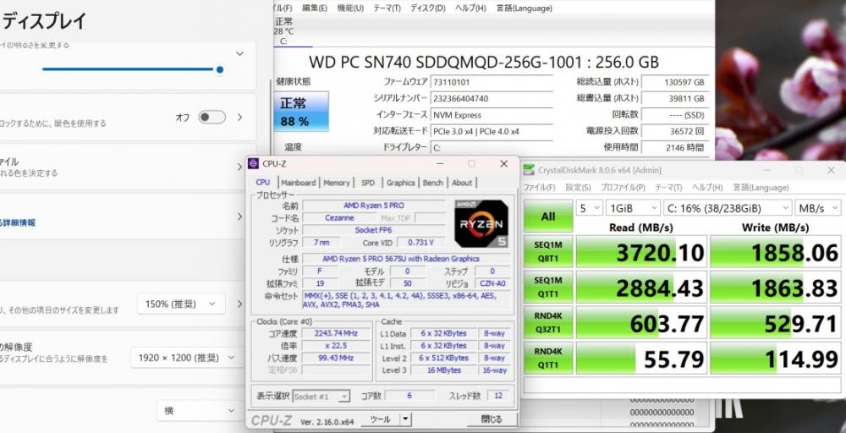Open the test count 5 dropdown
The image size is (846, 433).
click(589, 207)
